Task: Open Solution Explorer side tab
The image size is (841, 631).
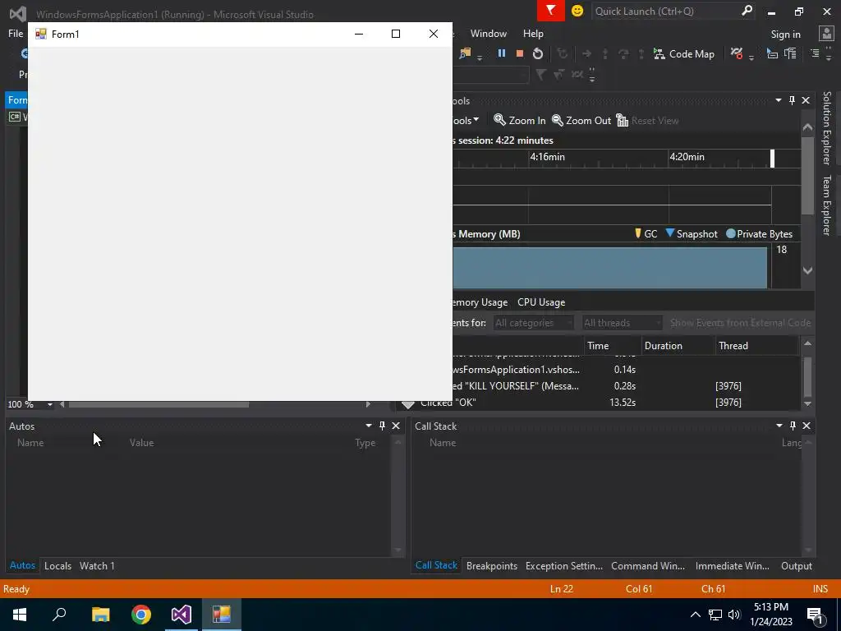Action: [x=826, y=128]
